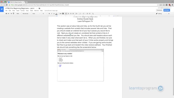Justify the text alignment

pyautogui.click(x=73, y=14)
